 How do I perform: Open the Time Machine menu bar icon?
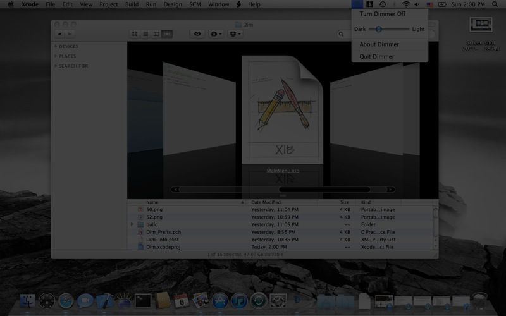coord(383,4)
